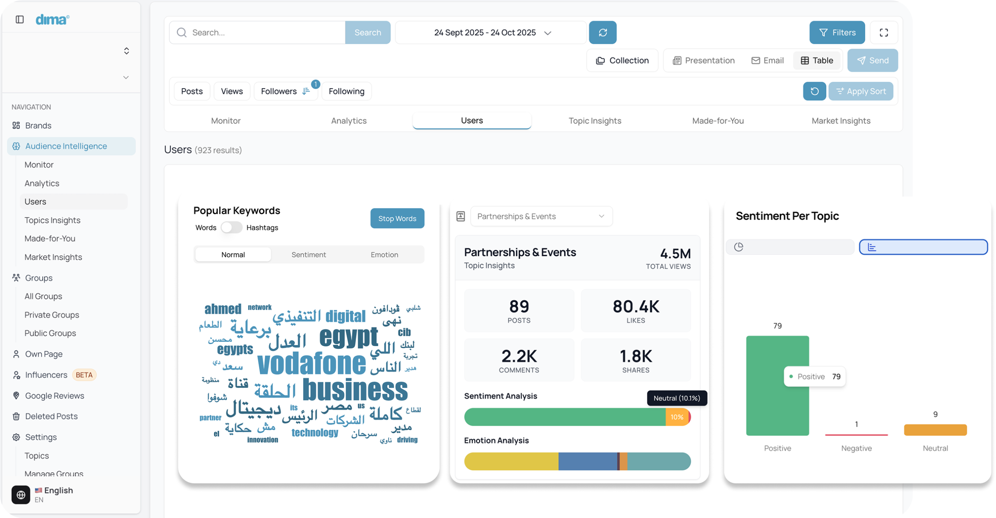Open Google Reviews in navigation
The width and height of the screenshot is (996, 518).
54,395
